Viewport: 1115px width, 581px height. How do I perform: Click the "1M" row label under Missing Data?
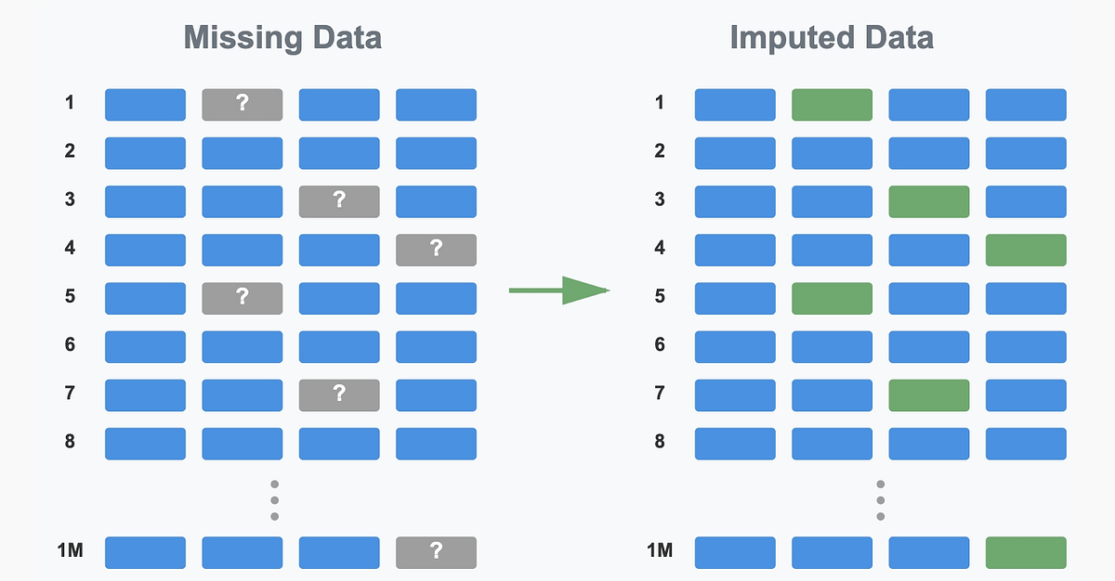click(70, 552)
